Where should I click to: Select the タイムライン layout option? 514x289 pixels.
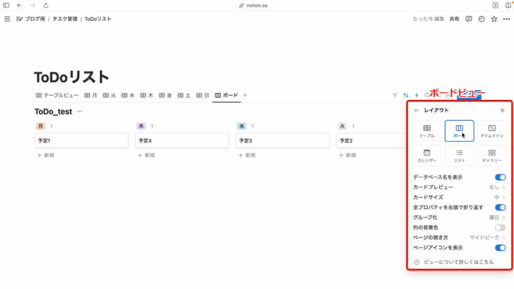pos(492,131)
